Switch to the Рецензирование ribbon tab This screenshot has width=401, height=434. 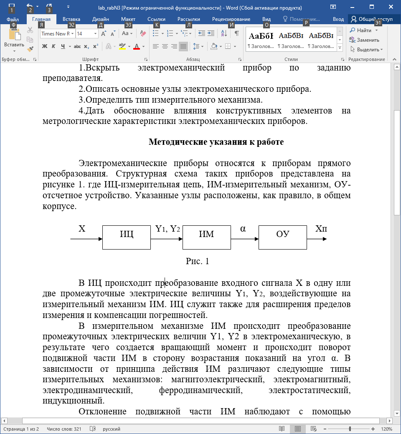click(x=231, y=19)
